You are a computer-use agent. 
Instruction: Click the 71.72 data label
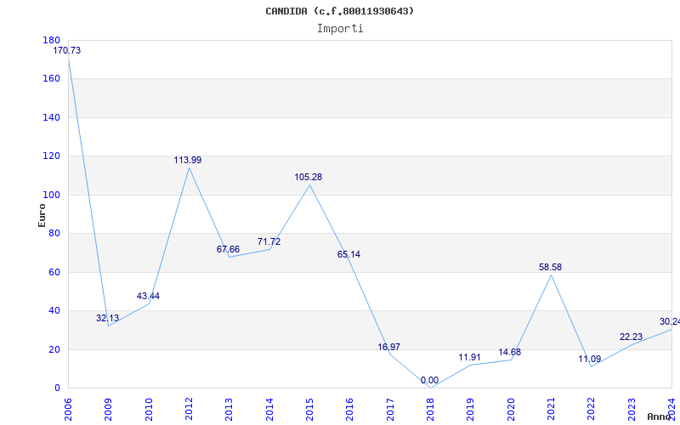[269, 241]
